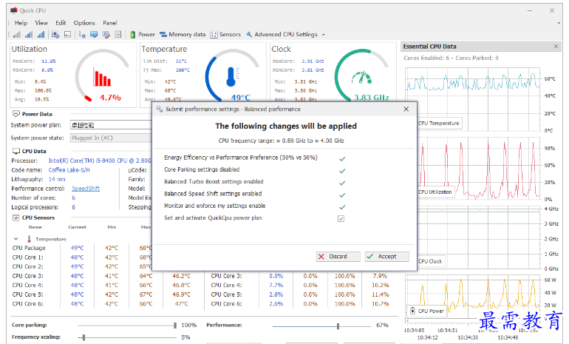Image resolution: width=569 pixels, height=344 pixels.
Task: Click the CPU Core 4 7.7% utilization value
Action: [276, 286]
